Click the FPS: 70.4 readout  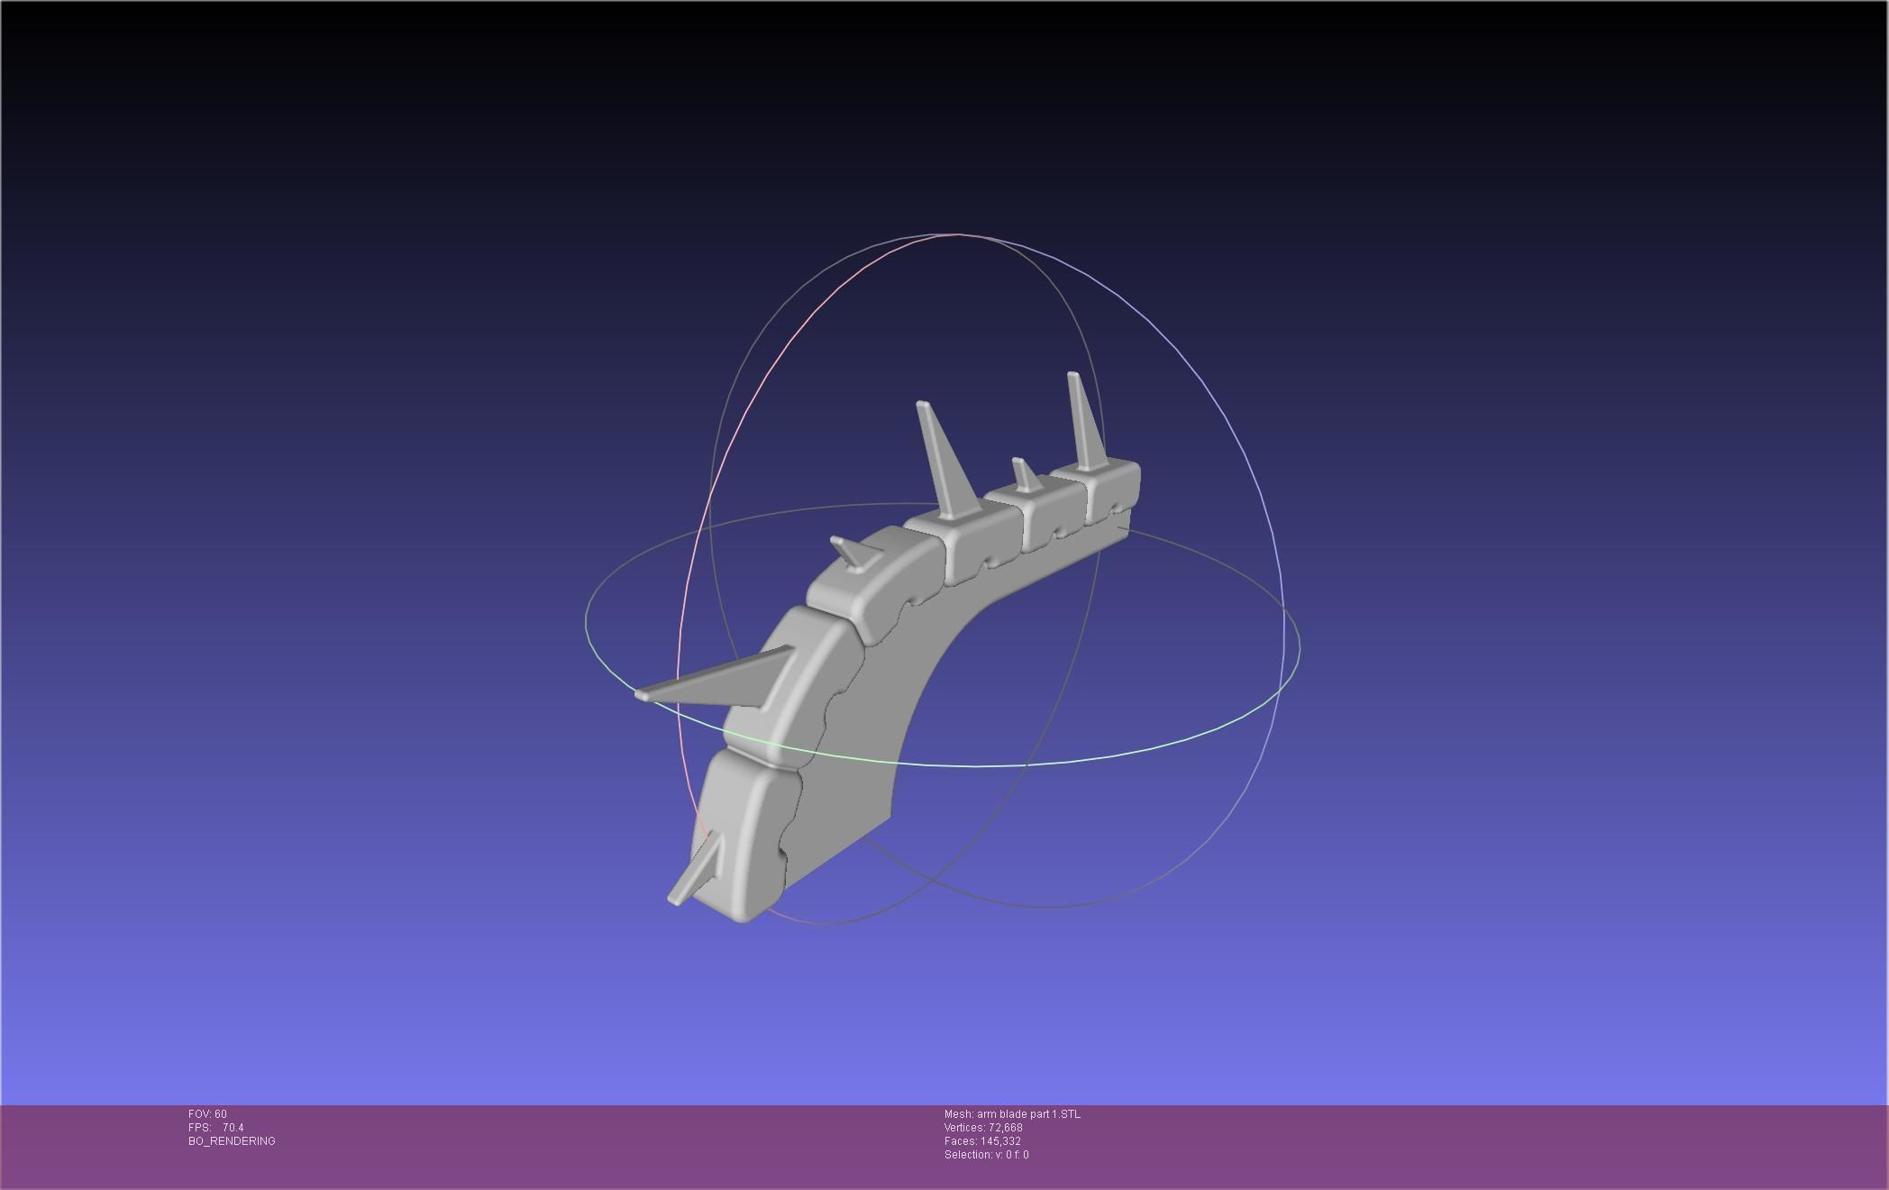click(x=216, y=1128)
